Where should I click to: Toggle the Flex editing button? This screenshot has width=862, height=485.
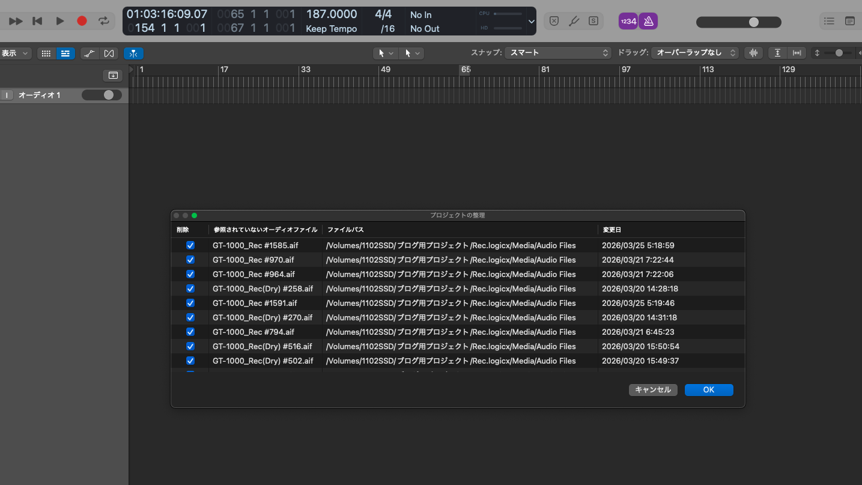click(109, 53)
